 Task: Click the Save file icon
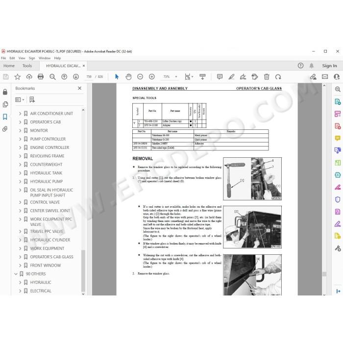pyautogui.click(x=6, y=77)
